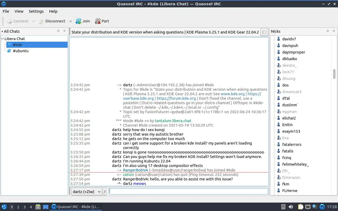
Task: Open the dartz (+Ziw) nick dropdown
Action: point(87,192)
